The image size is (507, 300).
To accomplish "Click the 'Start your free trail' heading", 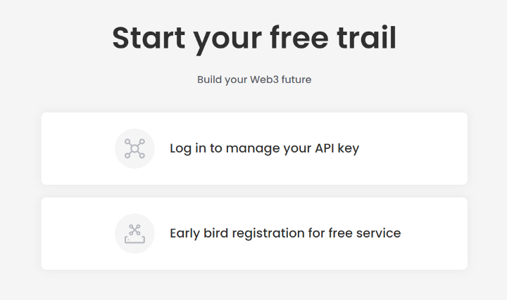I will pyautogui.click(x=254, y=39).
